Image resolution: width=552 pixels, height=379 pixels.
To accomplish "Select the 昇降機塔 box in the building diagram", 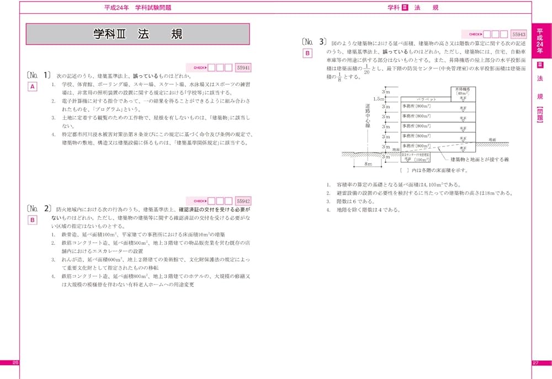I will tap(464, 92).
